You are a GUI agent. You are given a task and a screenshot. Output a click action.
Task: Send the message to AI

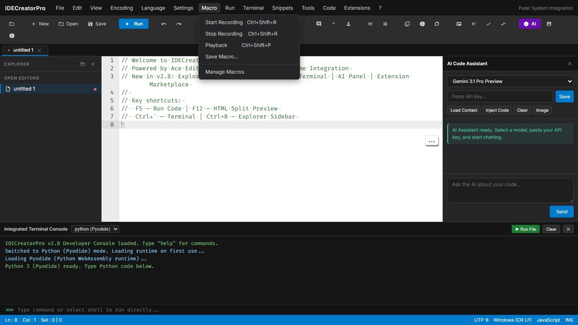pos(561,212)
